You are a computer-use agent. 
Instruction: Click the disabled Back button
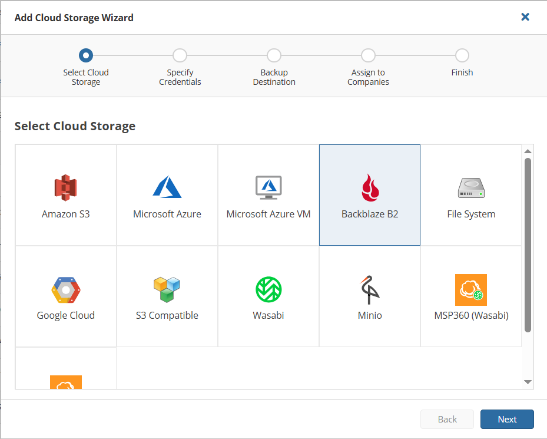(447, 419)
